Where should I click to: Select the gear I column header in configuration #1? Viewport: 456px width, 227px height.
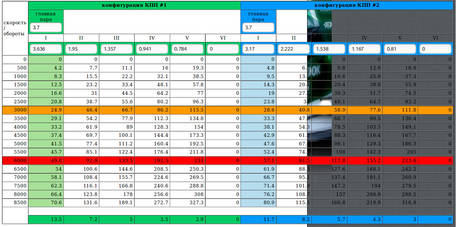46,38
